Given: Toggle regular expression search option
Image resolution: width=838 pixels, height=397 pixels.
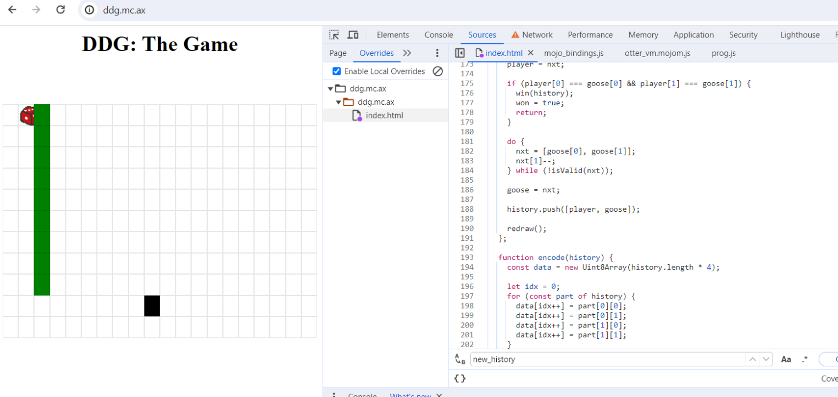Looking at the screenshot, I should [x=804, y=359].
